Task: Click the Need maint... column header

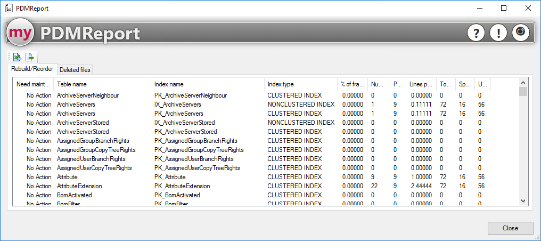Action: click(34, 84)
